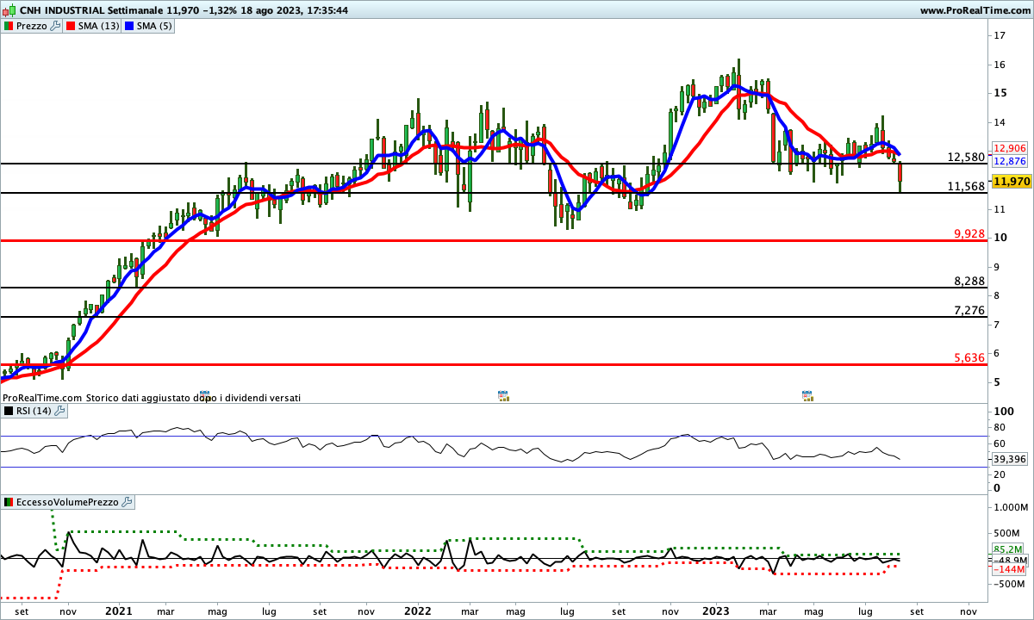The height and width of the screenshot is (620, 1034).
Task: Select the EccessoVolumePrezzo indicator label
Action: (68, 501)
